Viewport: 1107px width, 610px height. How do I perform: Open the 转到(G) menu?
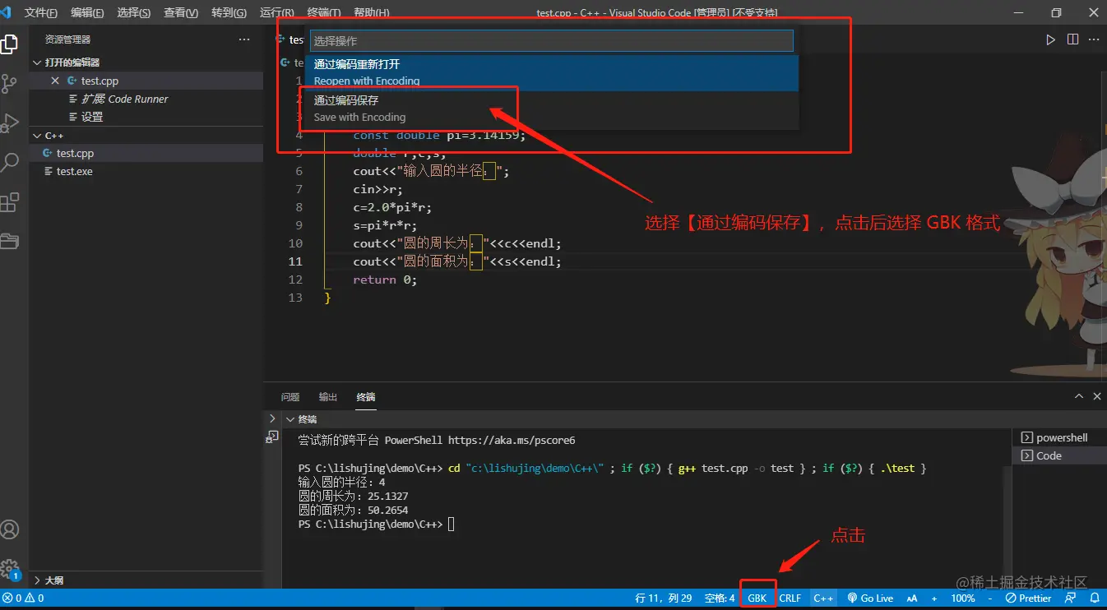coord(229,13)
